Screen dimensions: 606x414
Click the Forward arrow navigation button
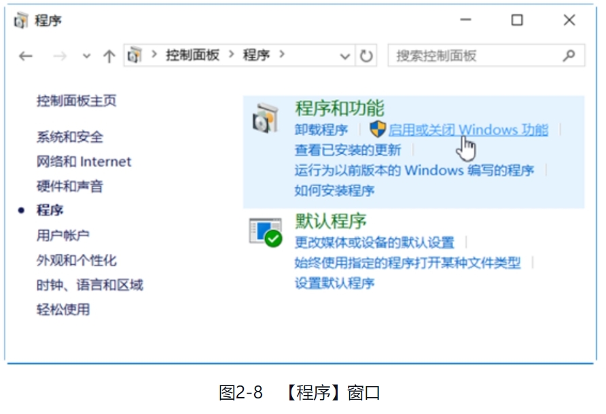pos(60,56)
